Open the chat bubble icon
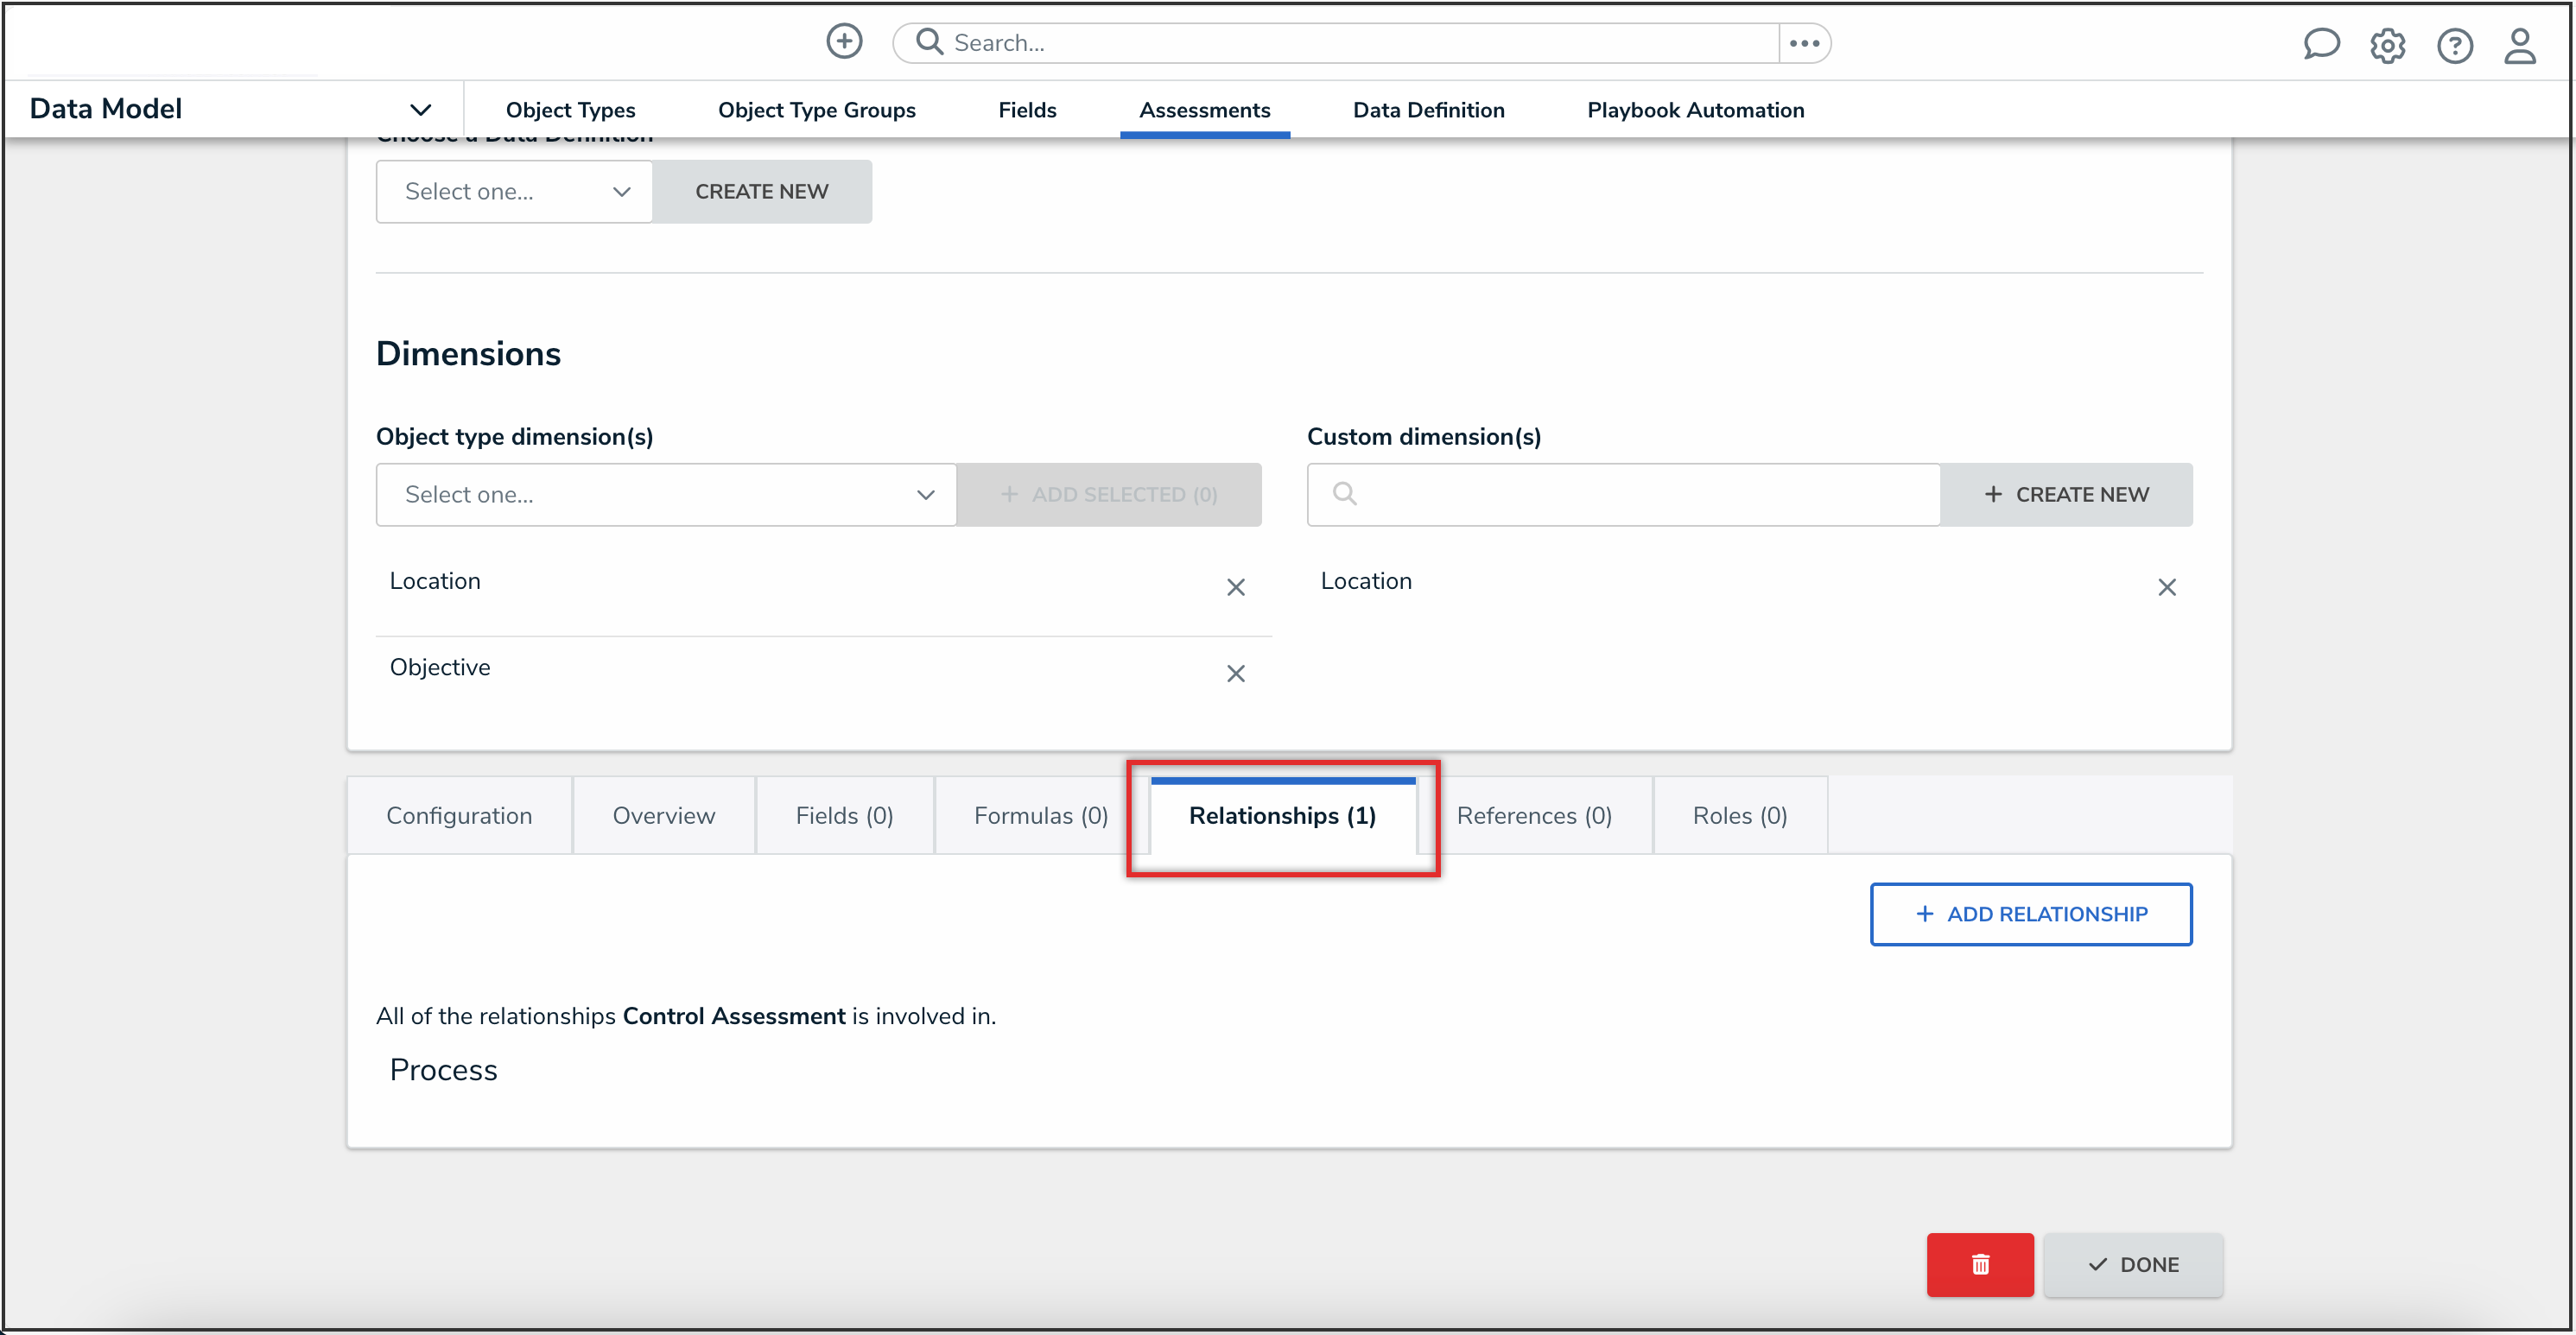 pyautogui.click(x=2320, y=45)
